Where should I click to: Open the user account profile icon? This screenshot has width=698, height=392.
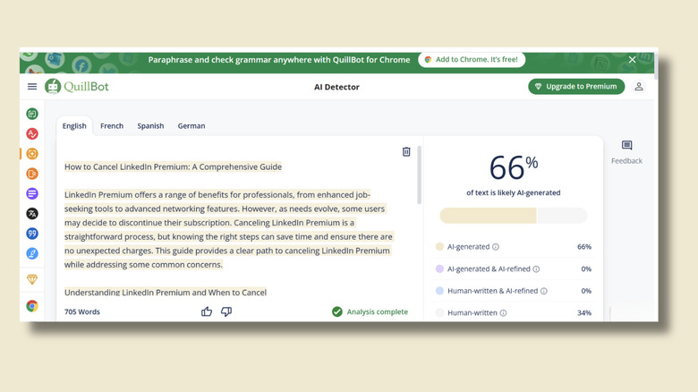point(639,87)
